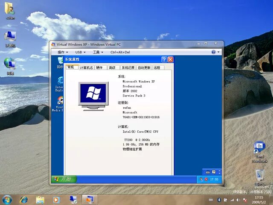This screenshot has height=205, width=273.
Task: Click the product ID 76481-OEM-0011903-01916
Action: [141, 117]
